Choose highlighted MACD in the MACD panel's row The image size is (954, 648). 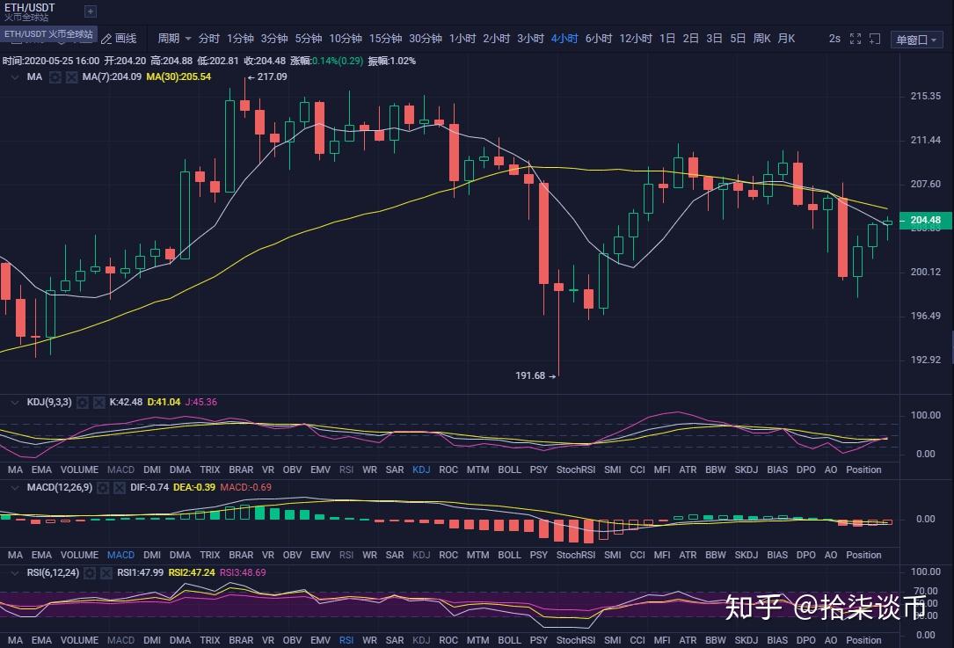pyautogui.click(x=120, y=555)
